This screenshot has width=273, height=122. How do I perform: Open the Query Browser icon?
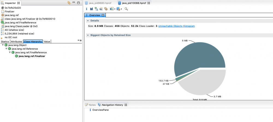tap(118, 9)
